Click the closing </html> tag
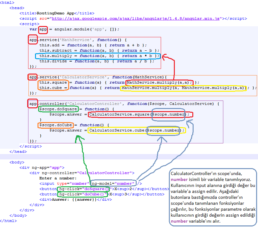258x227 pixels. (x=8, y=221)
